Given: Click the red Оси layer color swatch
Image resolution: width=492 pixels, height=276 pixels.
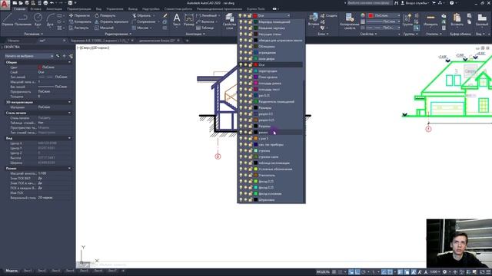Looking at the screenshot, I should point(256,64).
